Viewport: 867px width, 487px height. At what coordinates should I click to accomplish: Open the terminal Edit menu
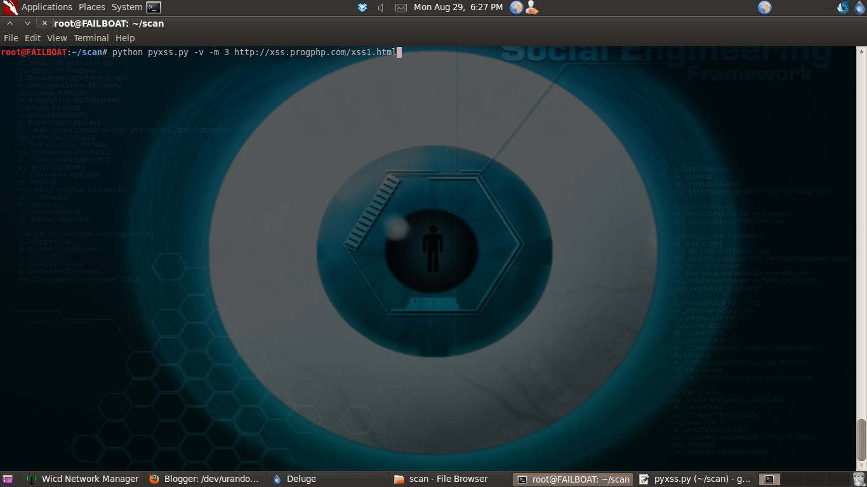pyautogui.click(x=32, y=38)
